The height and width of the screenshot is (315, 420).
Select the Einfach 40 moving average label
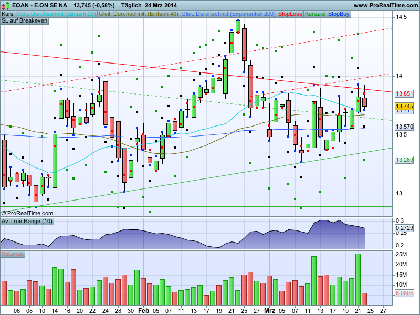point(139,14)
